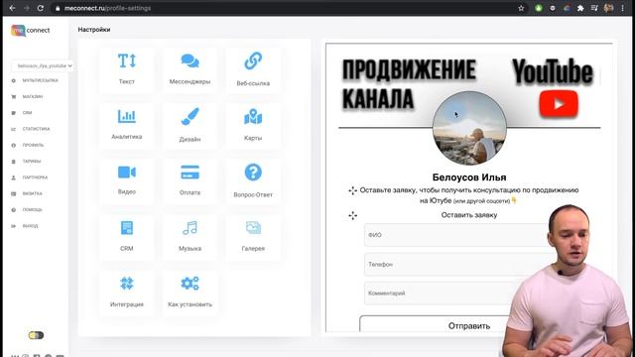Expand the profile selector dropdown in sidebar

coord(43,65)
